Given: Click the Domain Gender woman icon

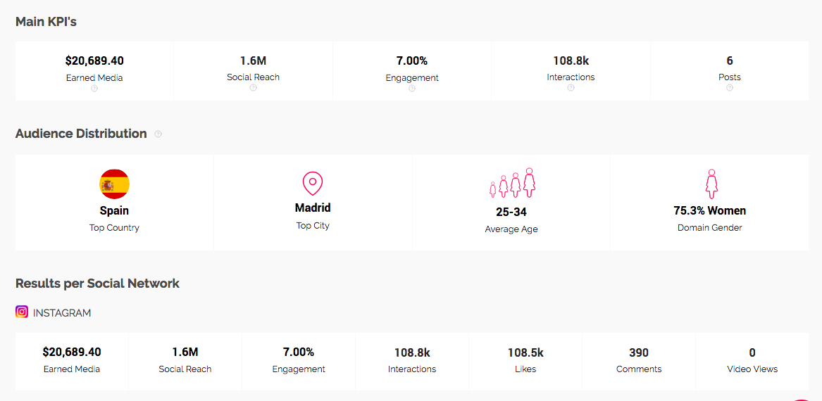Looking at the screenshot, I should 711,184.
